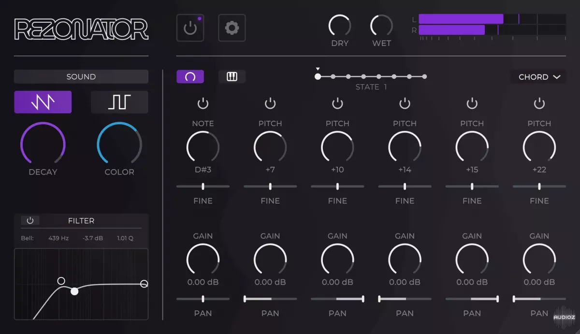Click the REZONATOR logo
This screenshot has width=580, height=334.
pyautogui.click(x=81, y=29)
